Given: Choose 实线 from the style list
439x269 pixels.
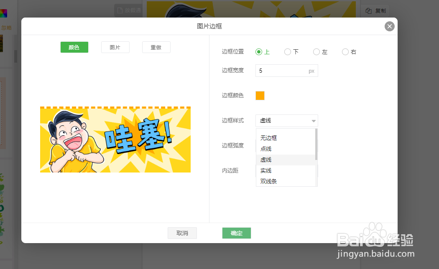Looking at the screenshot, I should coord(286,170).
